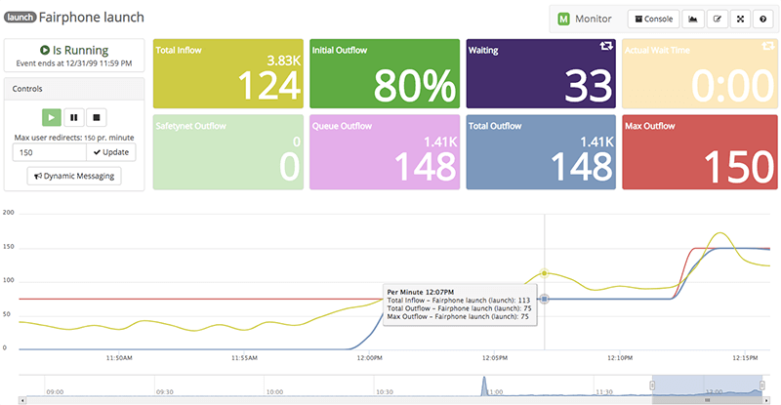Click the scroll left arrow under timeline
The width and height of the screenshot is (781, 405).
tap(23, 399)
